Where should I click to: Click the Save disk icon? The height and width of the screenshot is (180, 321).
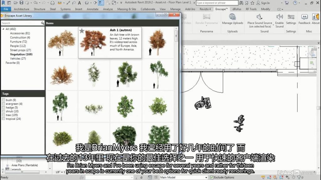[x=21, y=3]
